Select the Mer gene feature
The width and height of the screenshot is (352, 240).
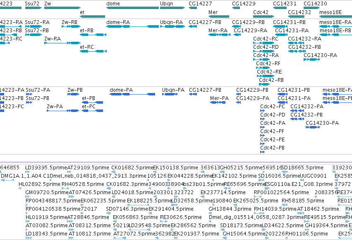[x=219, y=17]
